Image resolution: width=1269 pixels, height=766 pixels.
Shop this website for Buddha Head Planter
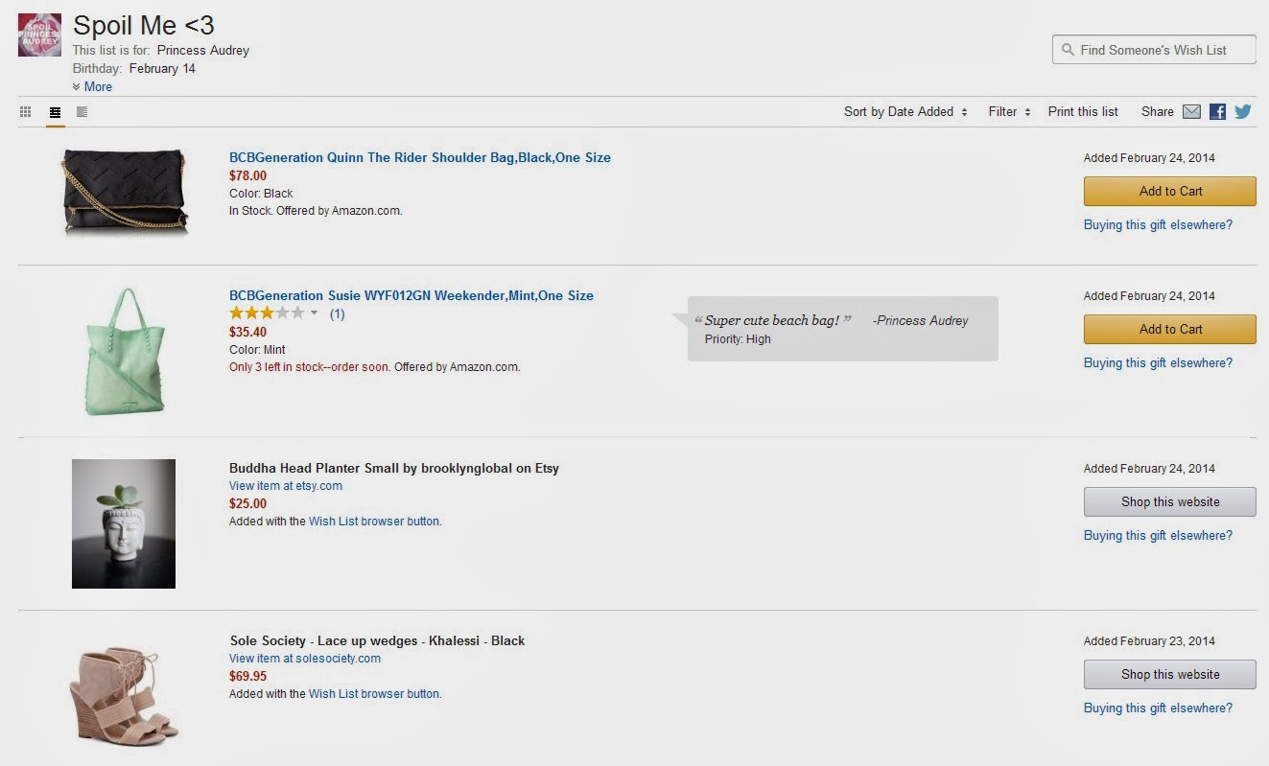(x=1170, y=501)
